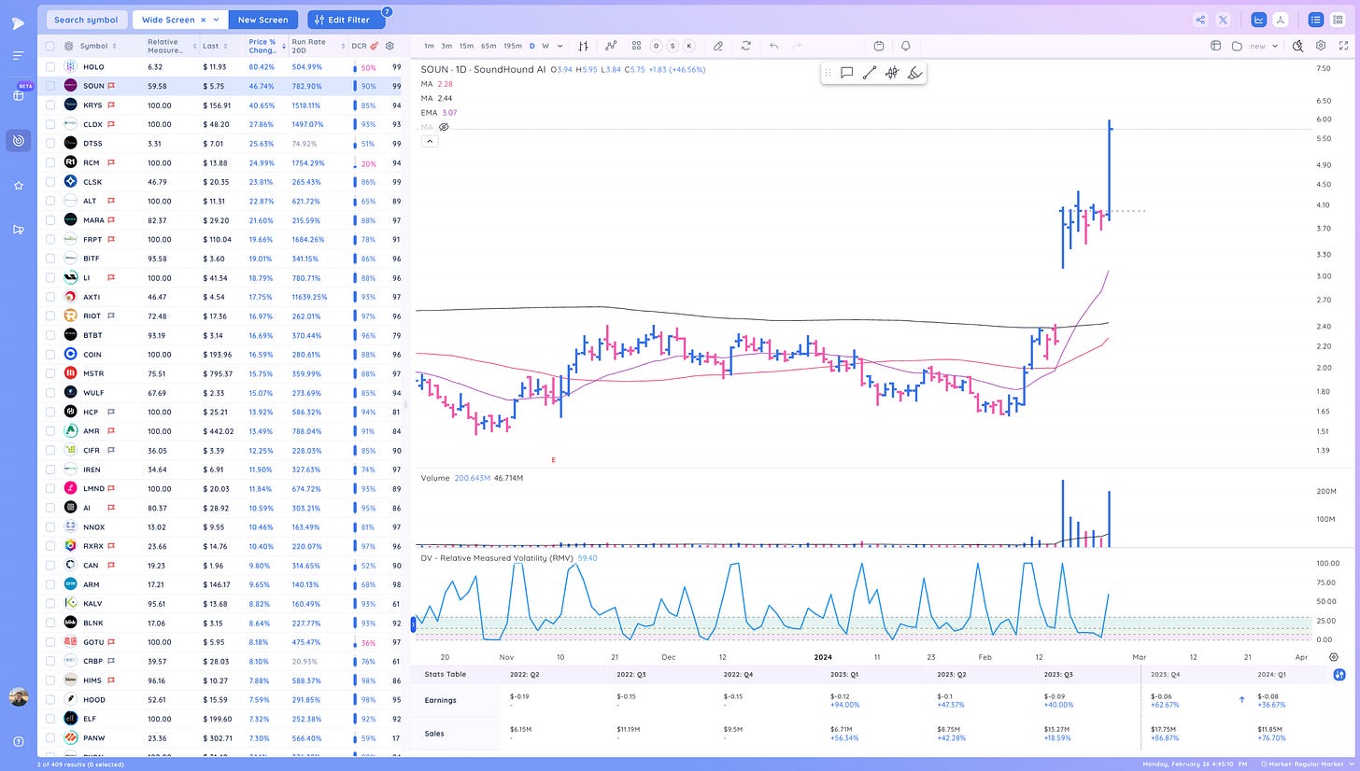The height and width of the screenshot is (771, 1360).
Task: Select the list layout icon
Action: (1315, 20)
